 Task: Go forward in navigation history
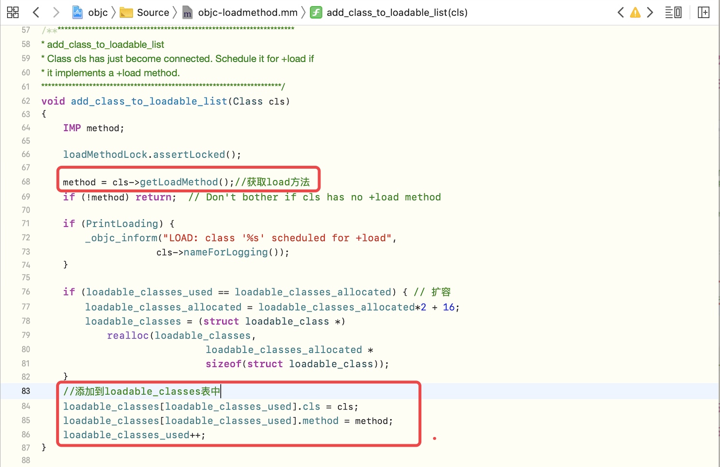click(56, 12)
